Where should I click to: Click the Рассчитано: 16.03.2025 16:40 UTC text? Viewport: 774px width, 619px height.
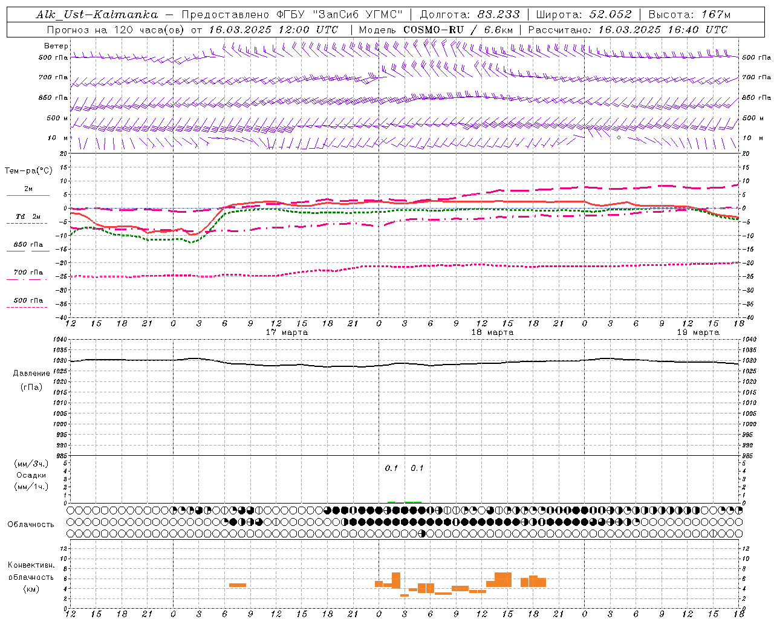click(x=628, y=30)
